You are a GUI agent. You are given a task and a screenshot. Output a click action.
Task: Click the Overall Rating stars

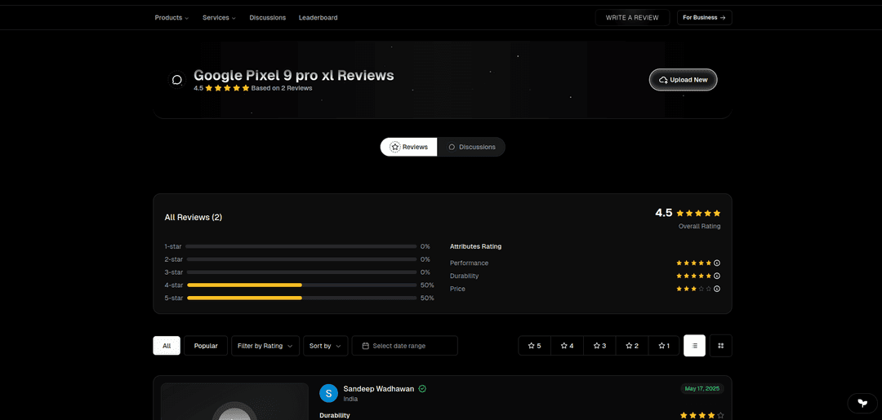(x=698, y=214)
